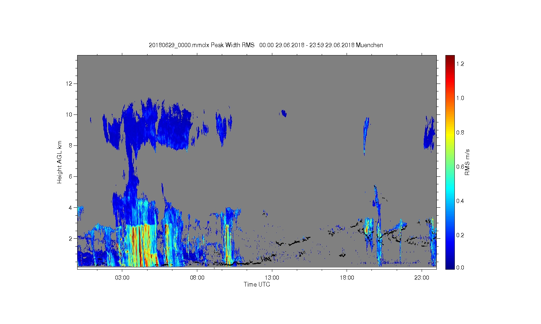
Task: Click the height label '6'
Action: point(71,176)
